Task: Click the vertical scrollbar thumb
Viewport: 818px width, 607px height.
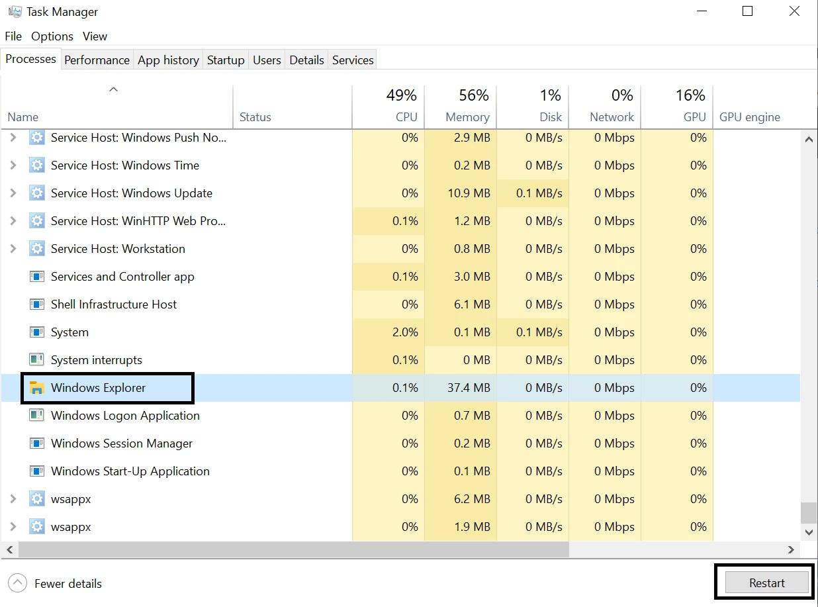Action: coord(809,512)
